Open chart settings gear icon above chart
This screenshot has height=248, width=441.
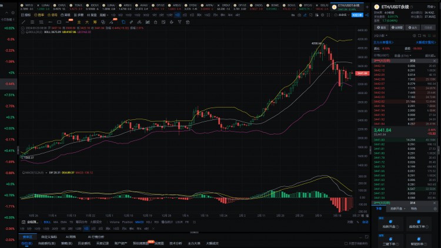coord(322,15)
